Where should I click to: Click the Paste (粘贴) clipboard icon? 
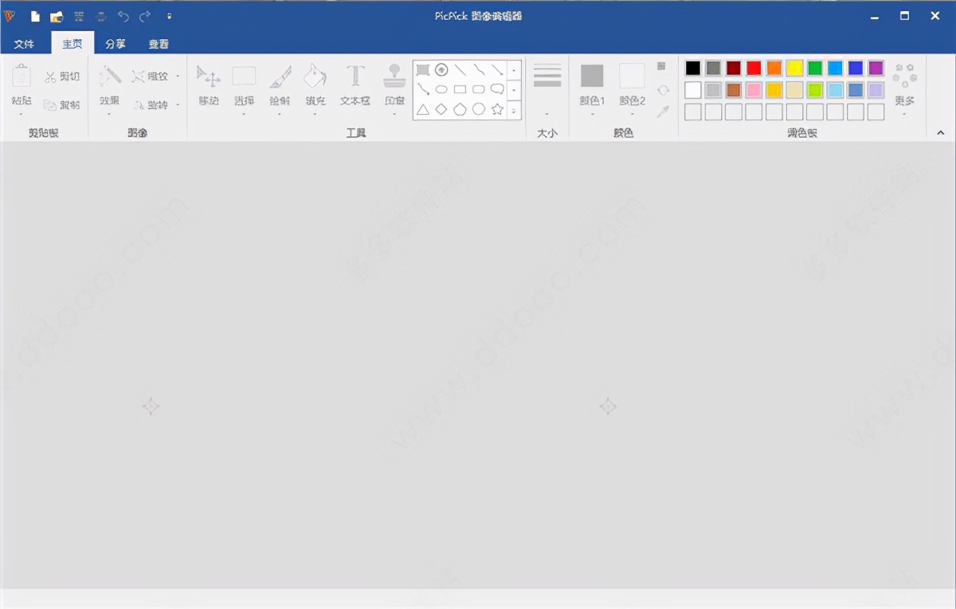[22, 76]
